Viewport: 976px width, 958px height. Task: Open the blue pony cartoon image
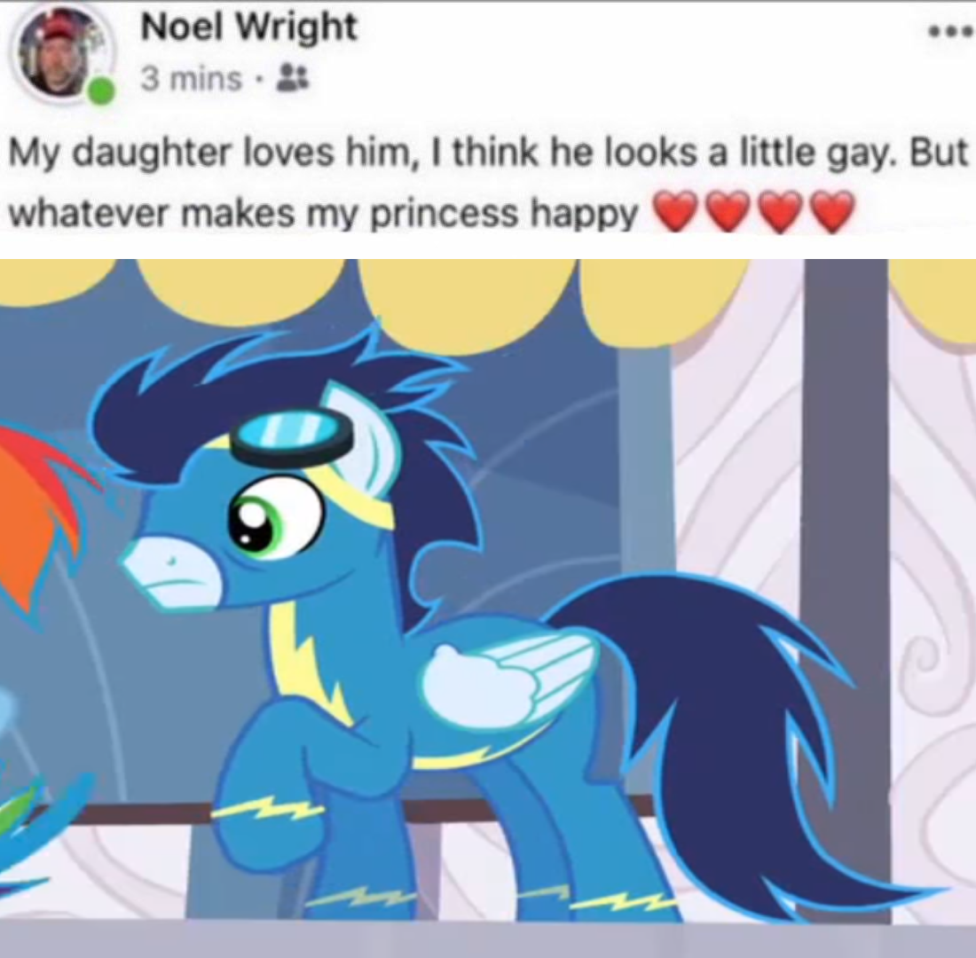click(488, 609)
